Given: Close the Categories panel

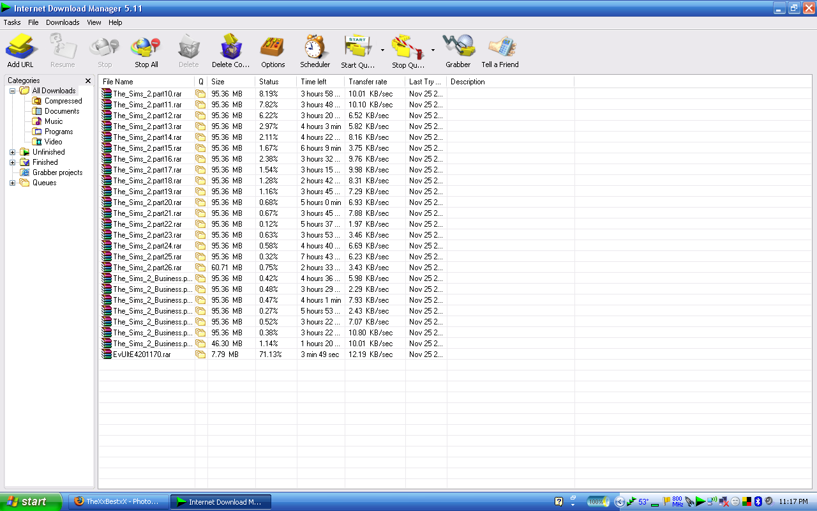Looking at the screenshot, I should [88, 81].
